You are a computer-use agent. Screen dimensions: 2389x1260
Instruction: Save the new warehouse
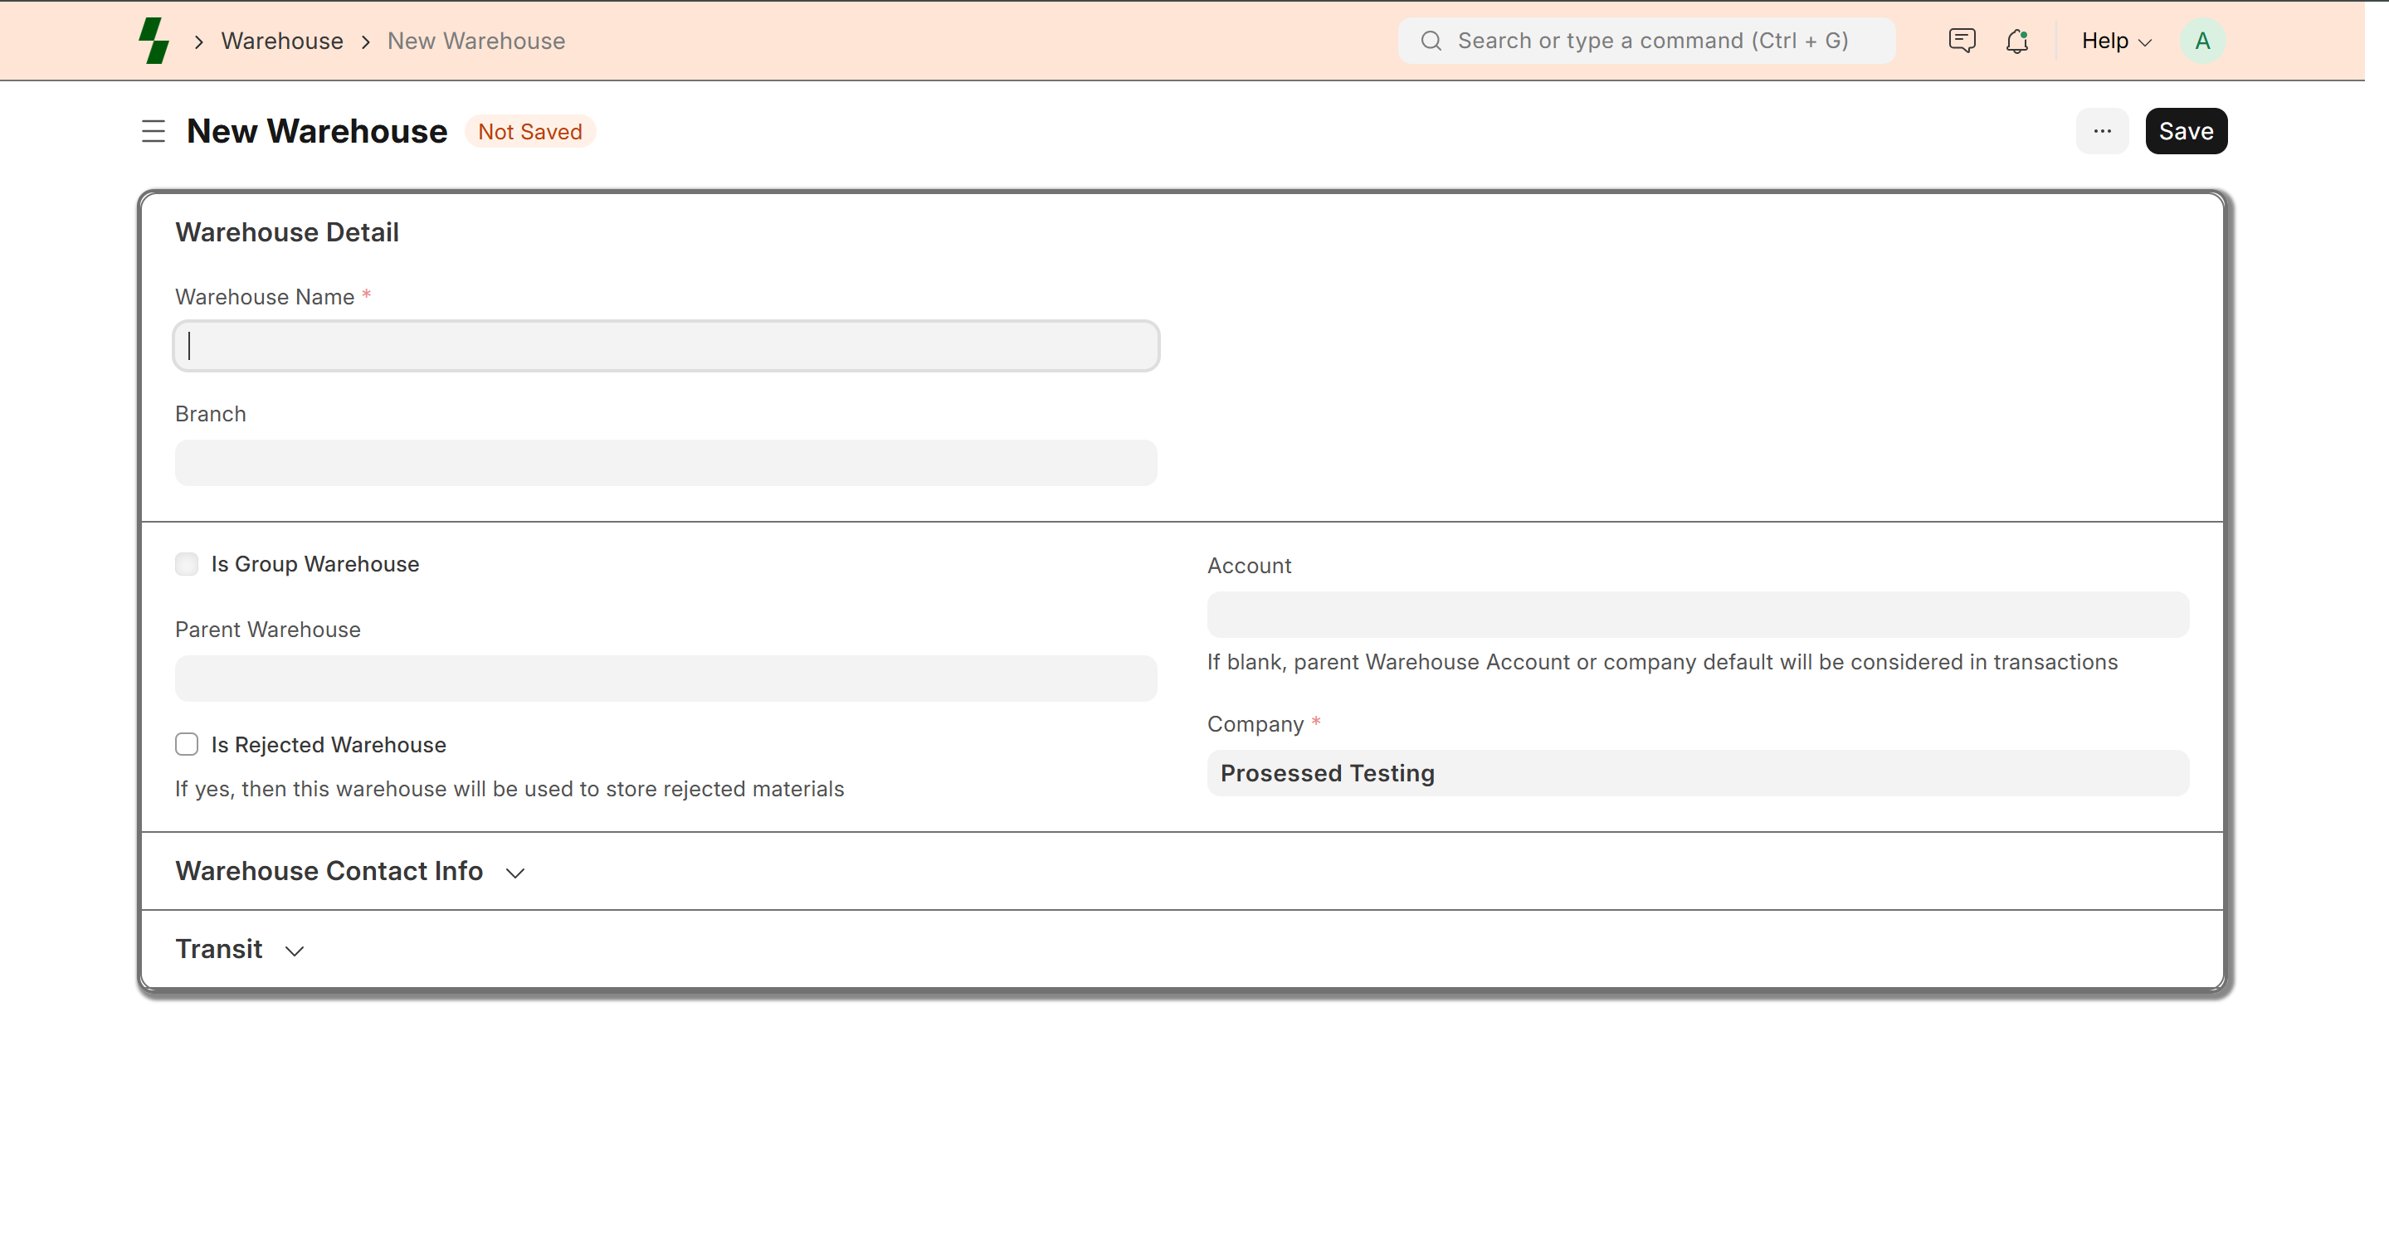click(x=2185, y=131)
